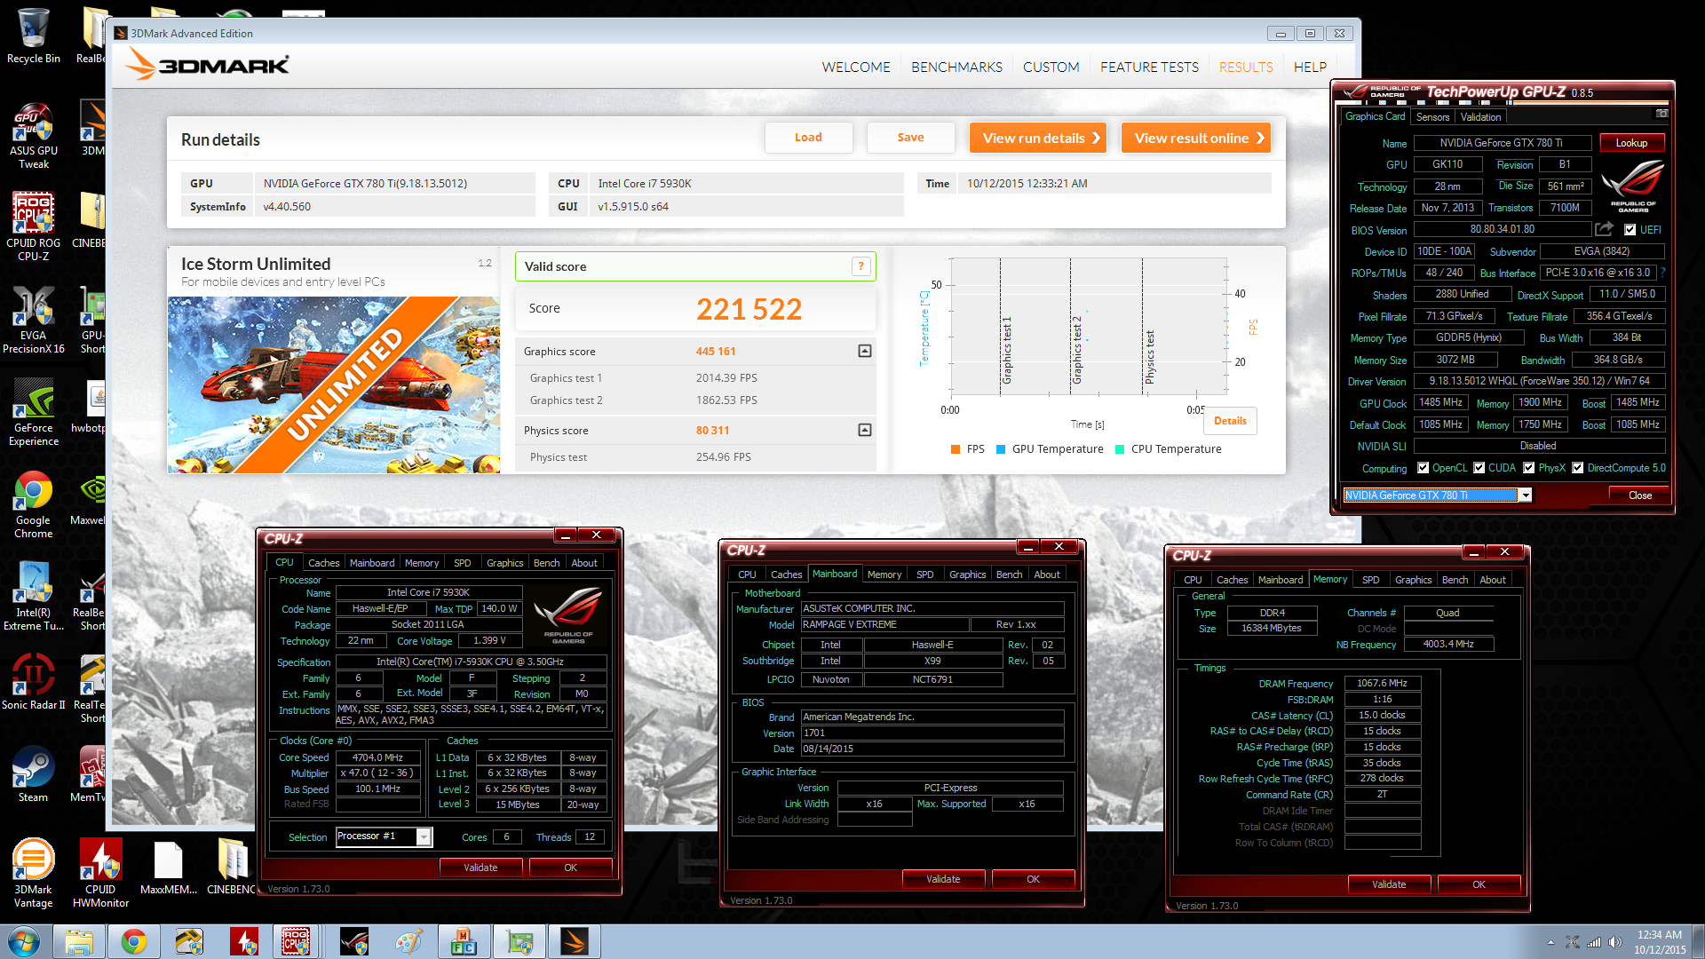Image resolution: width=1705 pixels, height=959 pixels.
Task: Click GPU-Z screenshot camera icon
Action: pos(1661,114)
